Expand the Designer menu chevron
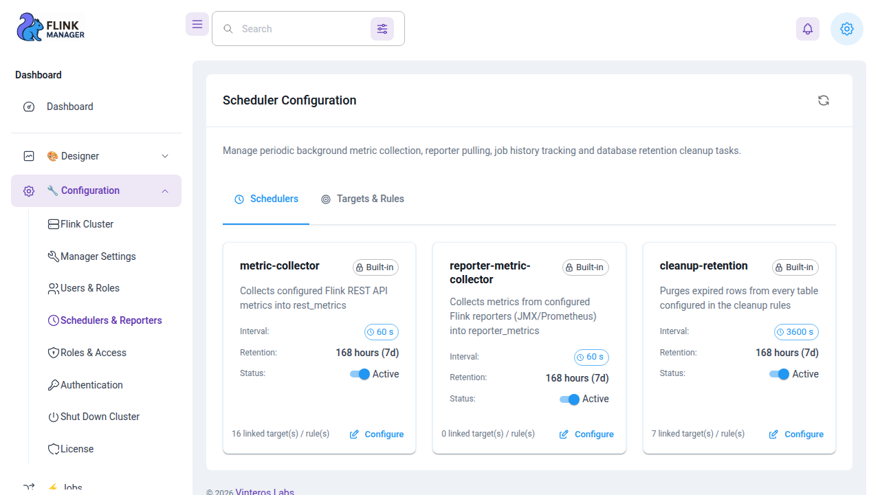880x495 pixels. point(165,156)
